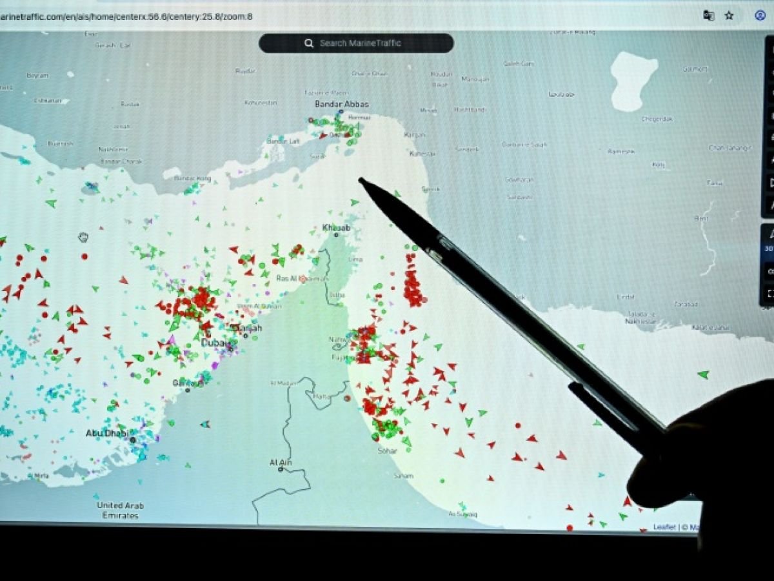Select the isolated green vessel right of the pen
Viewport: 774px width, 581px height.
tap(703, 374)
